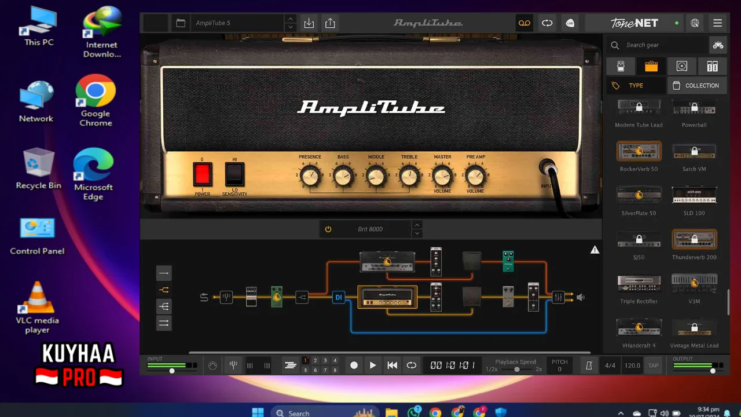Choose the two-way split routing layout
This screenshot has height=417, width=741.
tap(164, 290)
